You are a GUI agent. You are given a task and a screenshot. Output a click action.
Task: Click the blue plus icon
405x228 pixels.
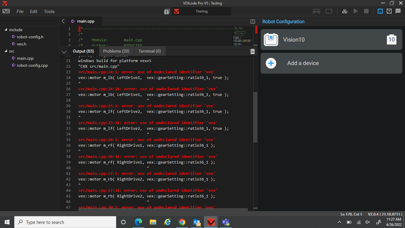pos(271,63)
